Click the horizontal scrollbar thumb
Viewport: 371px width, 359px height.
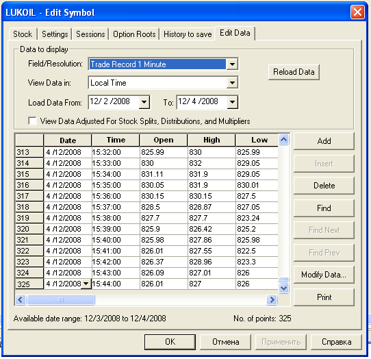61,300
